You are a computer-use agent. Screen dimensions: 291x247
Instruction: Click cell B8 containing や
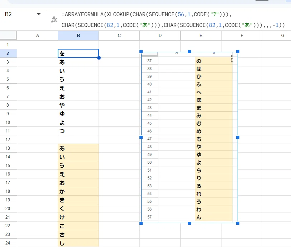tap(78, 105)
